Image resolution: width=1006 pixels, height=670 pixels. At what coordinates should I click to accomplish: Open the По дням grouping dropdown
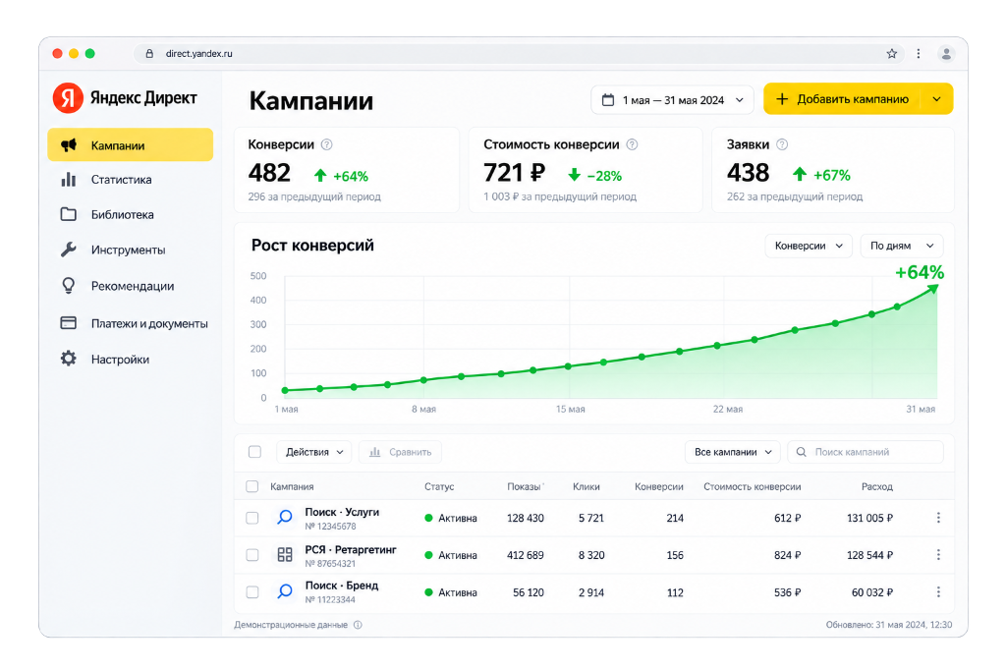tap(902, 246)
